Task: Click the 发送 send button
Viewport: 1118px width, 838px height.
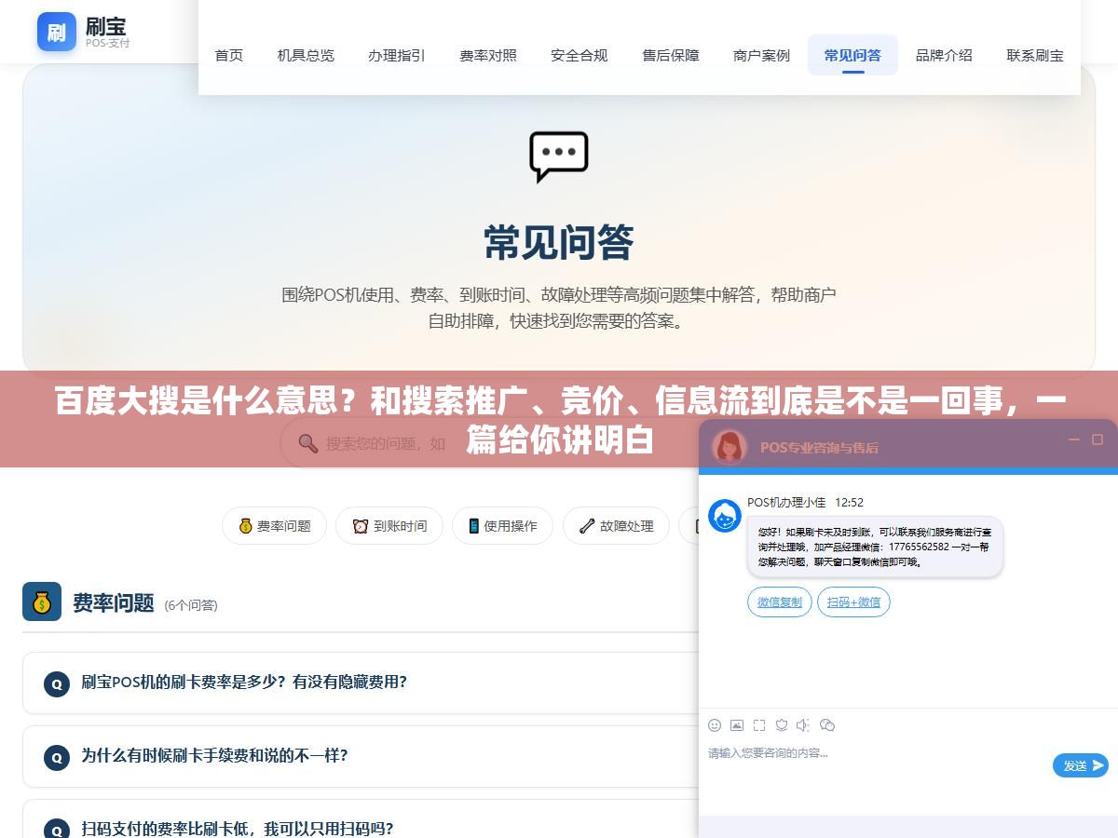Action: pyautogui.click(x=1081, y=765)
